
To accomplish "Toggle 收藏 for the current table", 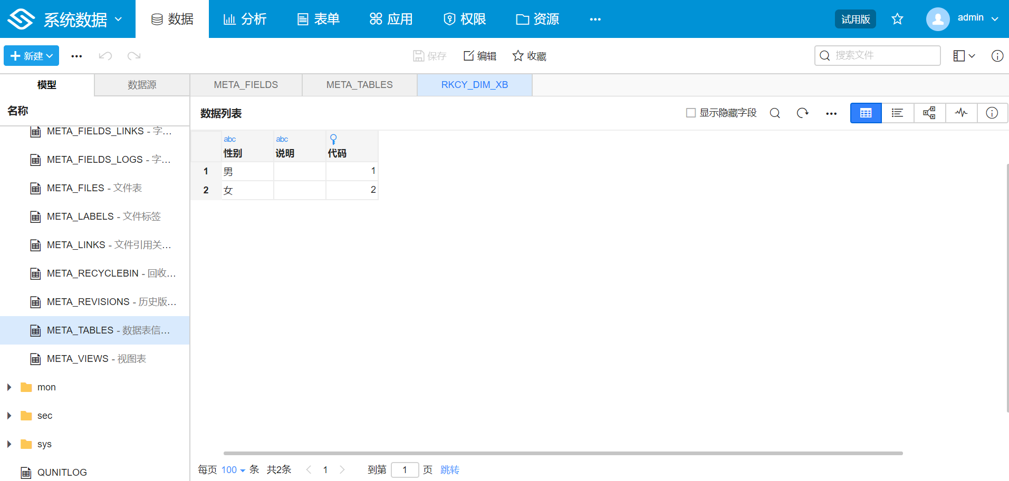I will (529, 55).
